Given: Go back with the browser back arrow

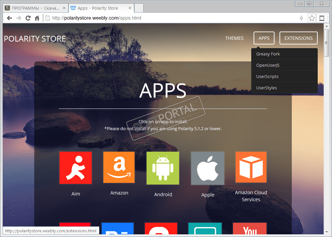Looking at the screenshot, I should click(9, 18).
